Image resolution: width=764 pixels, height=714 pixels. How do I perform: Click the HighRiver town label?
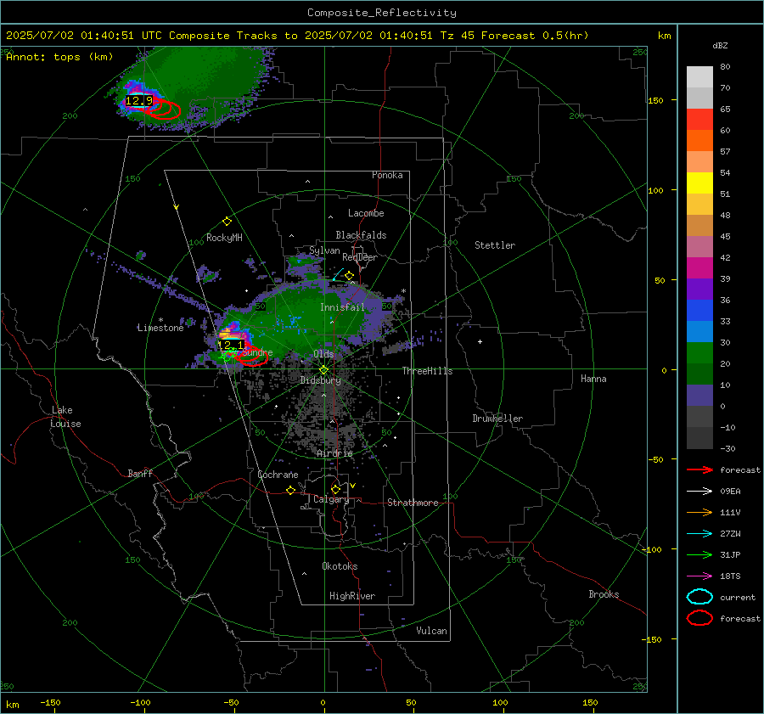(x=352, y=596)
